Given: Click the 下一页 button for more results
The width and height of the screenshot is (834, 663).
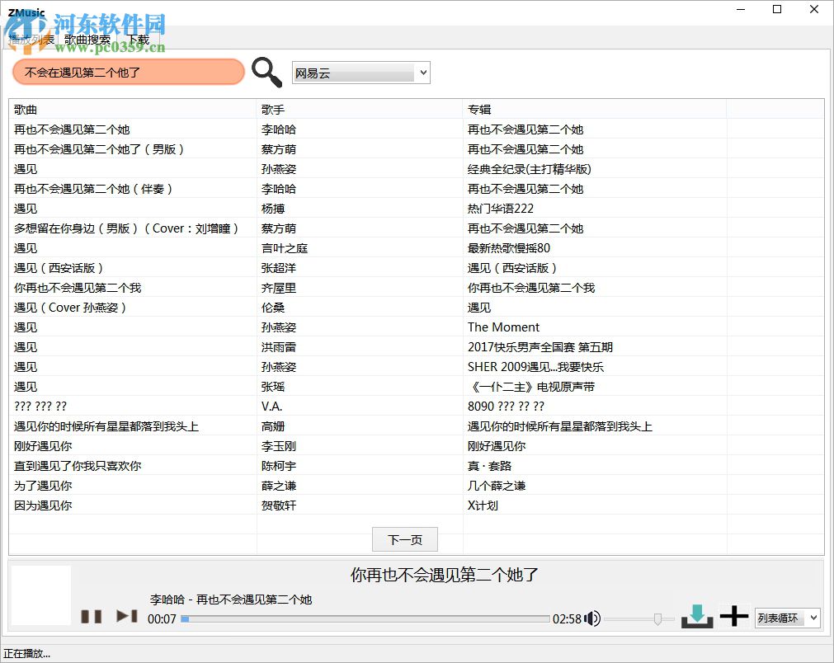Looking at the screenshot, I should point(404,539).
